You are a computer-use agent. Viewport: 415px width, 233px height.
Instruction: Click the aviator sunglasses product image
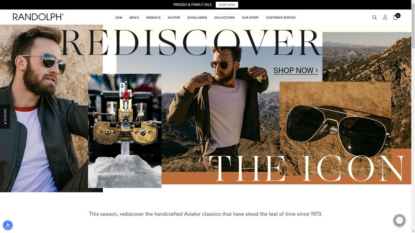pos(335,128)
